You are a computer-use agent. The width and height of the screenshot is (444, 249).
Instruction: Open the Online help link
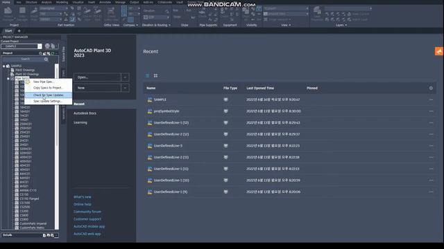tap(83, 205)
